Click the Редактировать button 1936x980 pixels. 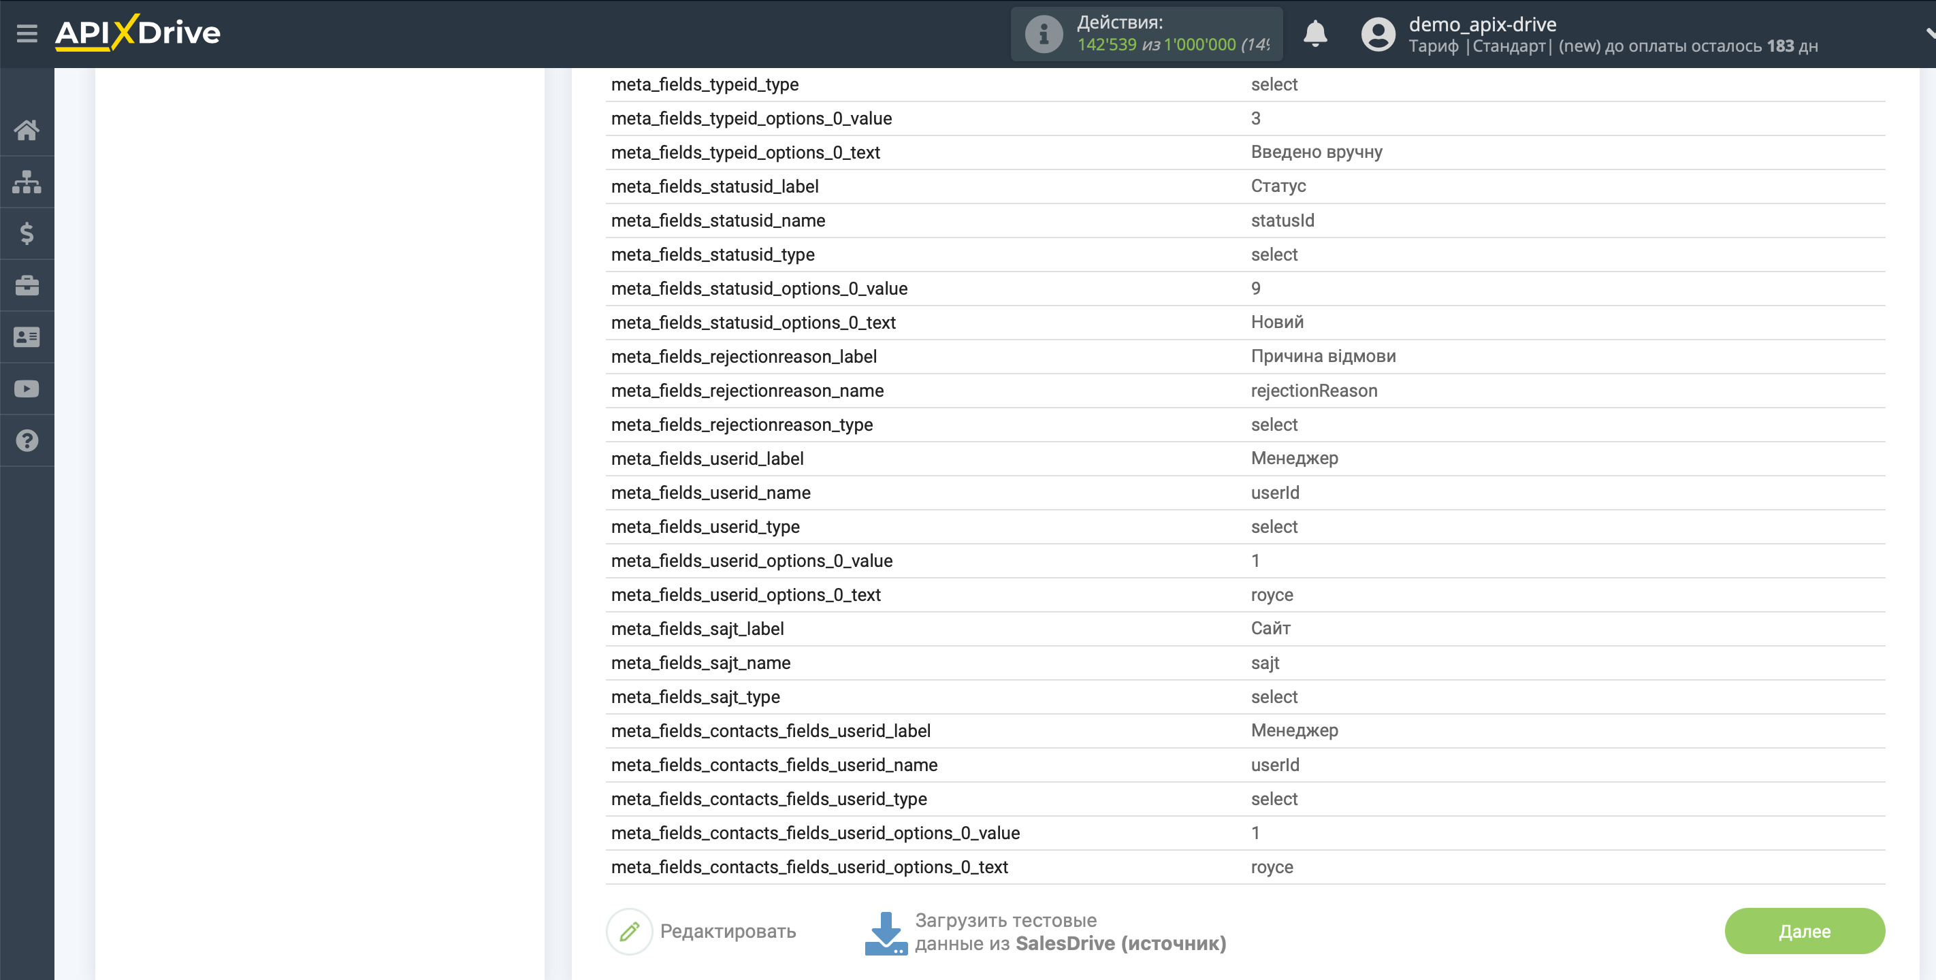point(701,931)
